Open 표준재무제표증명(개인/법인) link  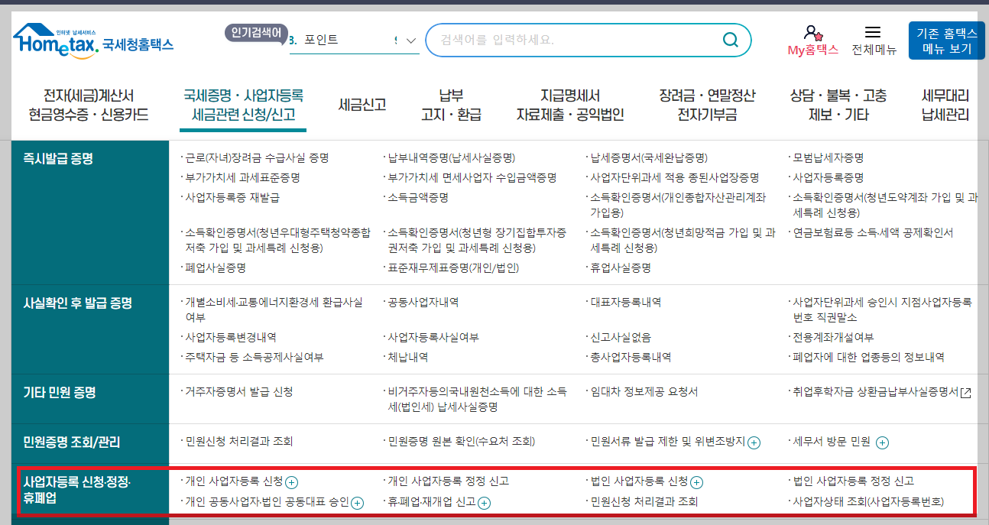coord(452,268)
